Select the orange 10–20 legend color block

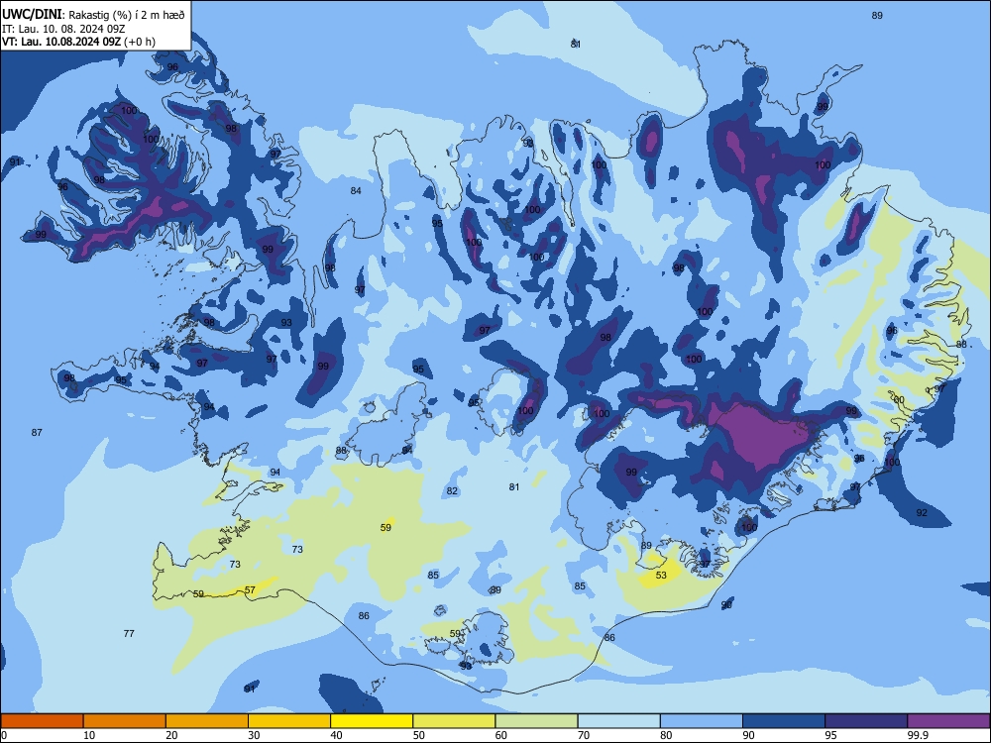coord(125,721)
